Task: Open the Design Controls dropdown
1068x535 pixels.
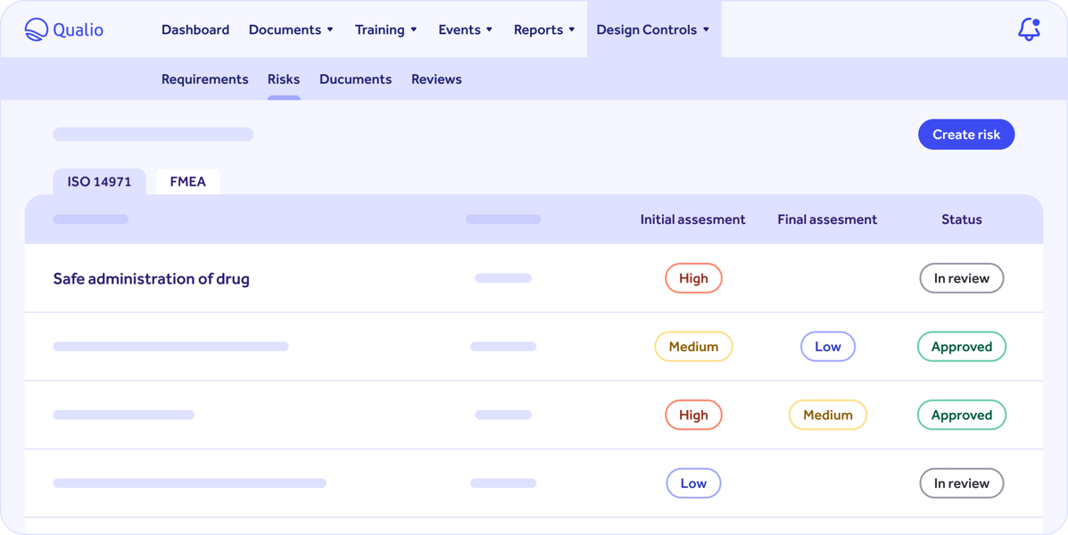Action: (x=653, y=29)
